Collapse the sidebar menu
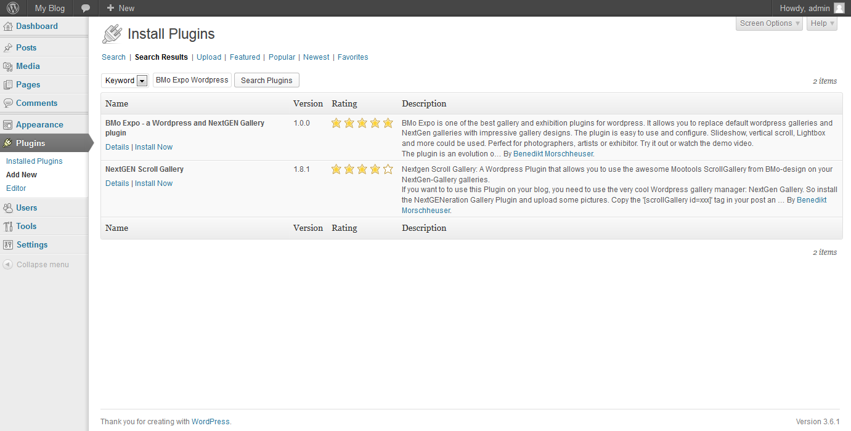This screenshot has height=431, width=851. pyautogui.click(x=36, y=265)
